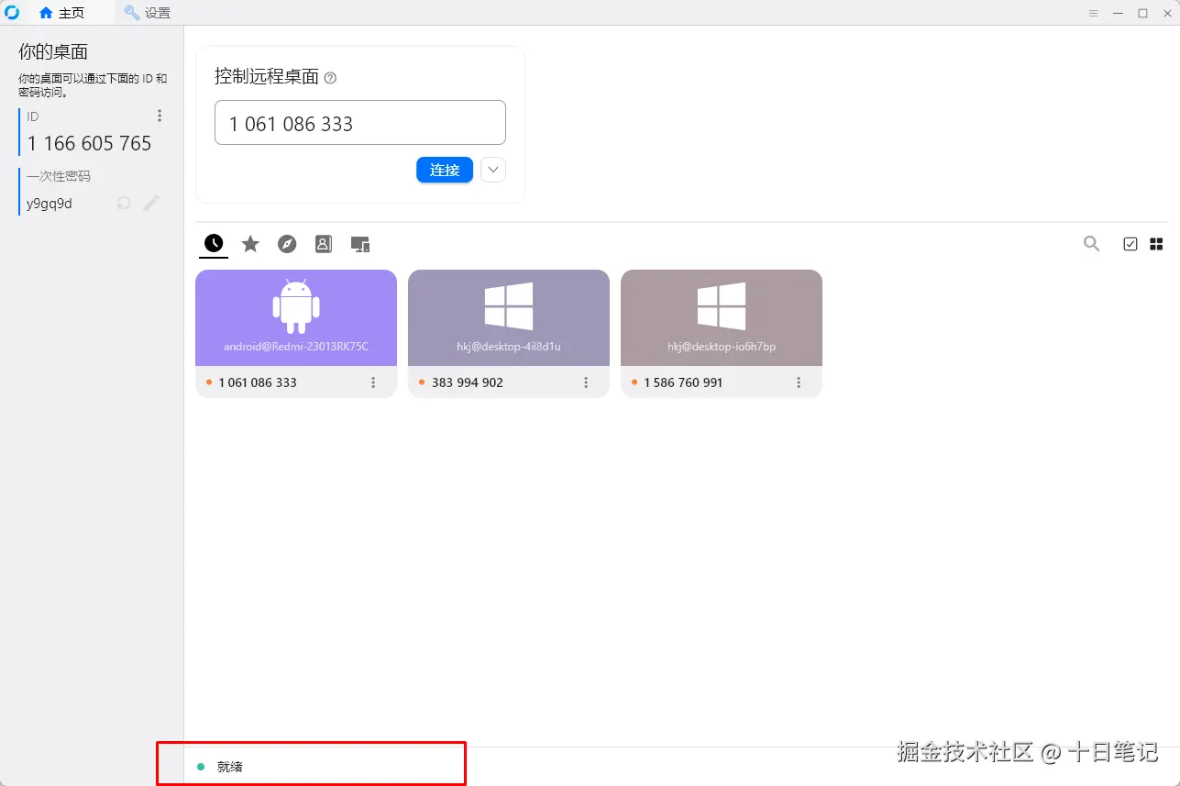Image resolution: width=1180 pixels, height=786 pixels.
Task: Click your ID 1 166 605 765
Action: 89,143
